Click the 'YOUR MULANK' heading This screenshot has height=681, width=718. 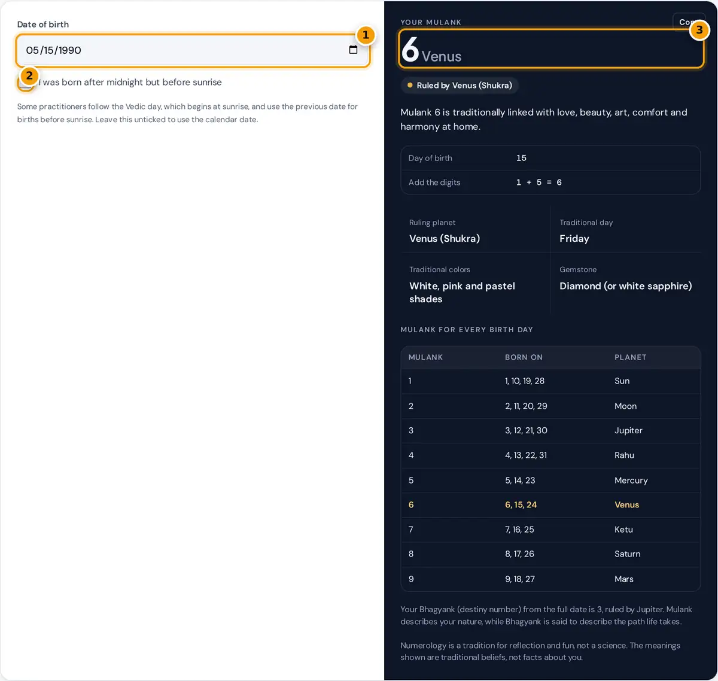pyautogui.click(x=431, y=22)
